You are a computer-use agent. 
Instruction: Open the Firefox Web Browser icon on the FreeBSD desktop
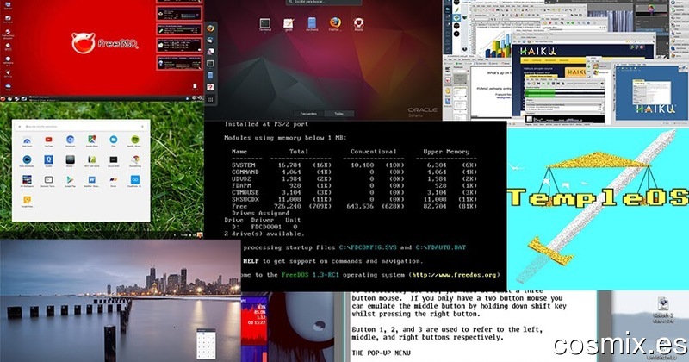point(8,34)
